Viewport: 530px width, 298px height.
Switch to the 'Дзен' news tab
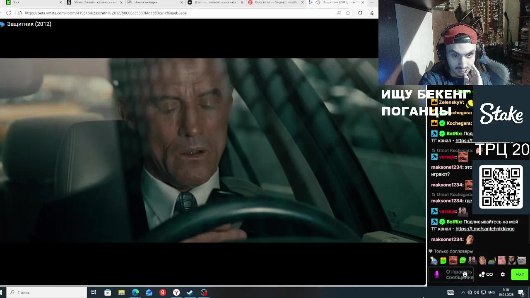tap(215, 2)
